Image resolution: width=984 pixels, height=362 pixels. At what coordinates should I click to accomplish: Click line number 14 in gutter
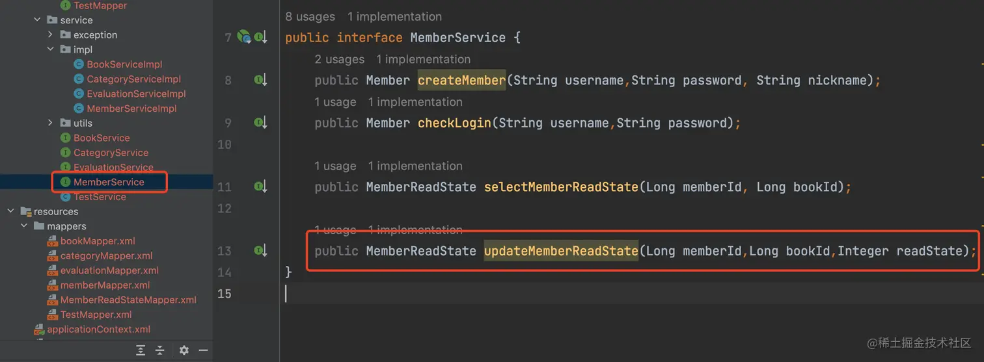click(223, 272)
